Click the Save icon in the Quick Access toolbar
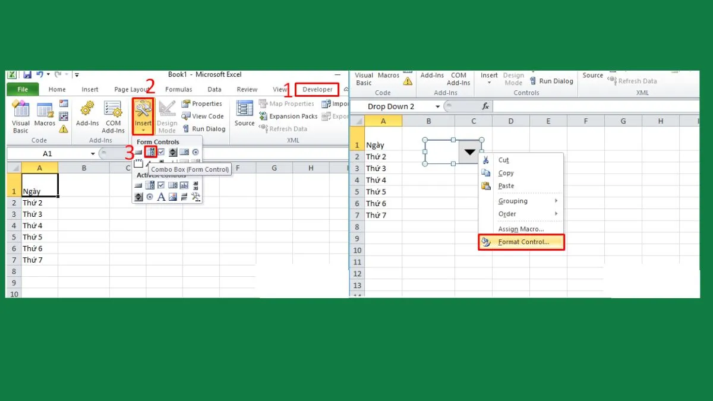The height and width of the screenshot is (401, 713). point(27,75)
